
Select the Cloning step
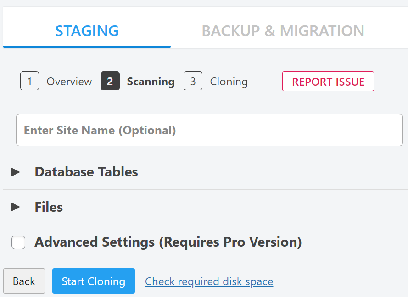(x=229, y=81)
